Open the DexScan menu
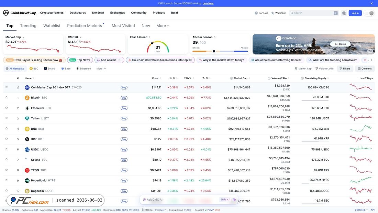The width and height of the screenshot is (378, 213). click(98, 13)
